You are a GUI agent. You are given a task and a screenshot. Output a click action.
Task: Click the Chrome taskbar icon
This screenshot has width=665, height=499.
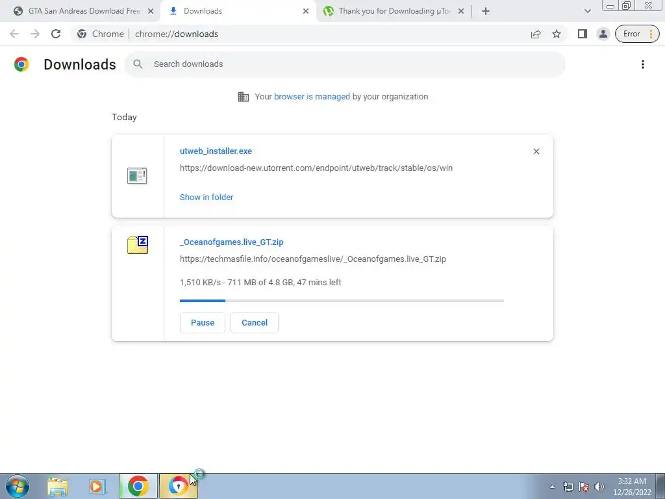click(x=138, y=486)
